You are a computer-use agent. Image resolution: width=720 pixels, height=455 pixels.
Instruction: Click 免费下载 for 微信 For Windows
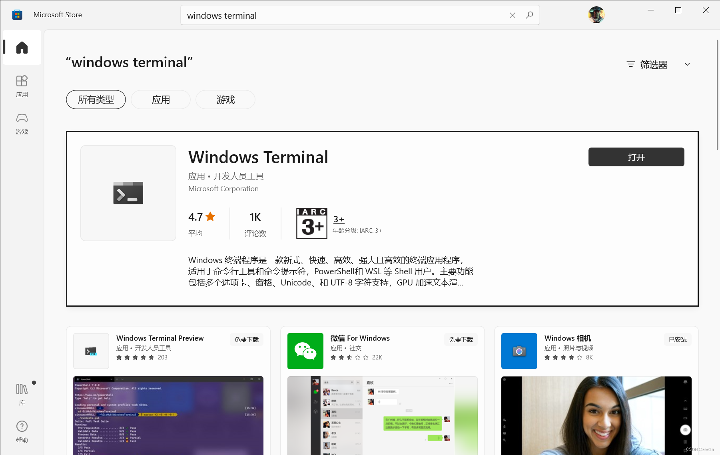[x=461, y=340]
